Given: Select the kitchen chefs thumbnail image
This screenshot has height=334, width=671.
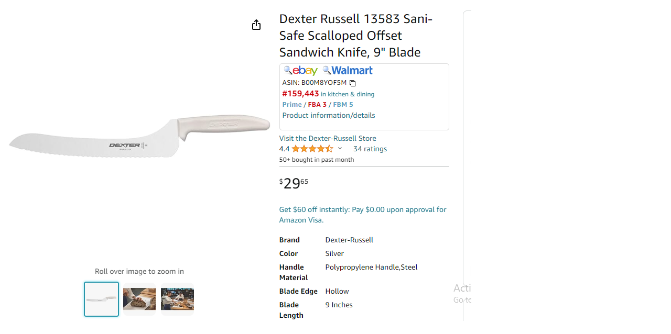Looking at the screenshot, I should click(x=177, y=299).
